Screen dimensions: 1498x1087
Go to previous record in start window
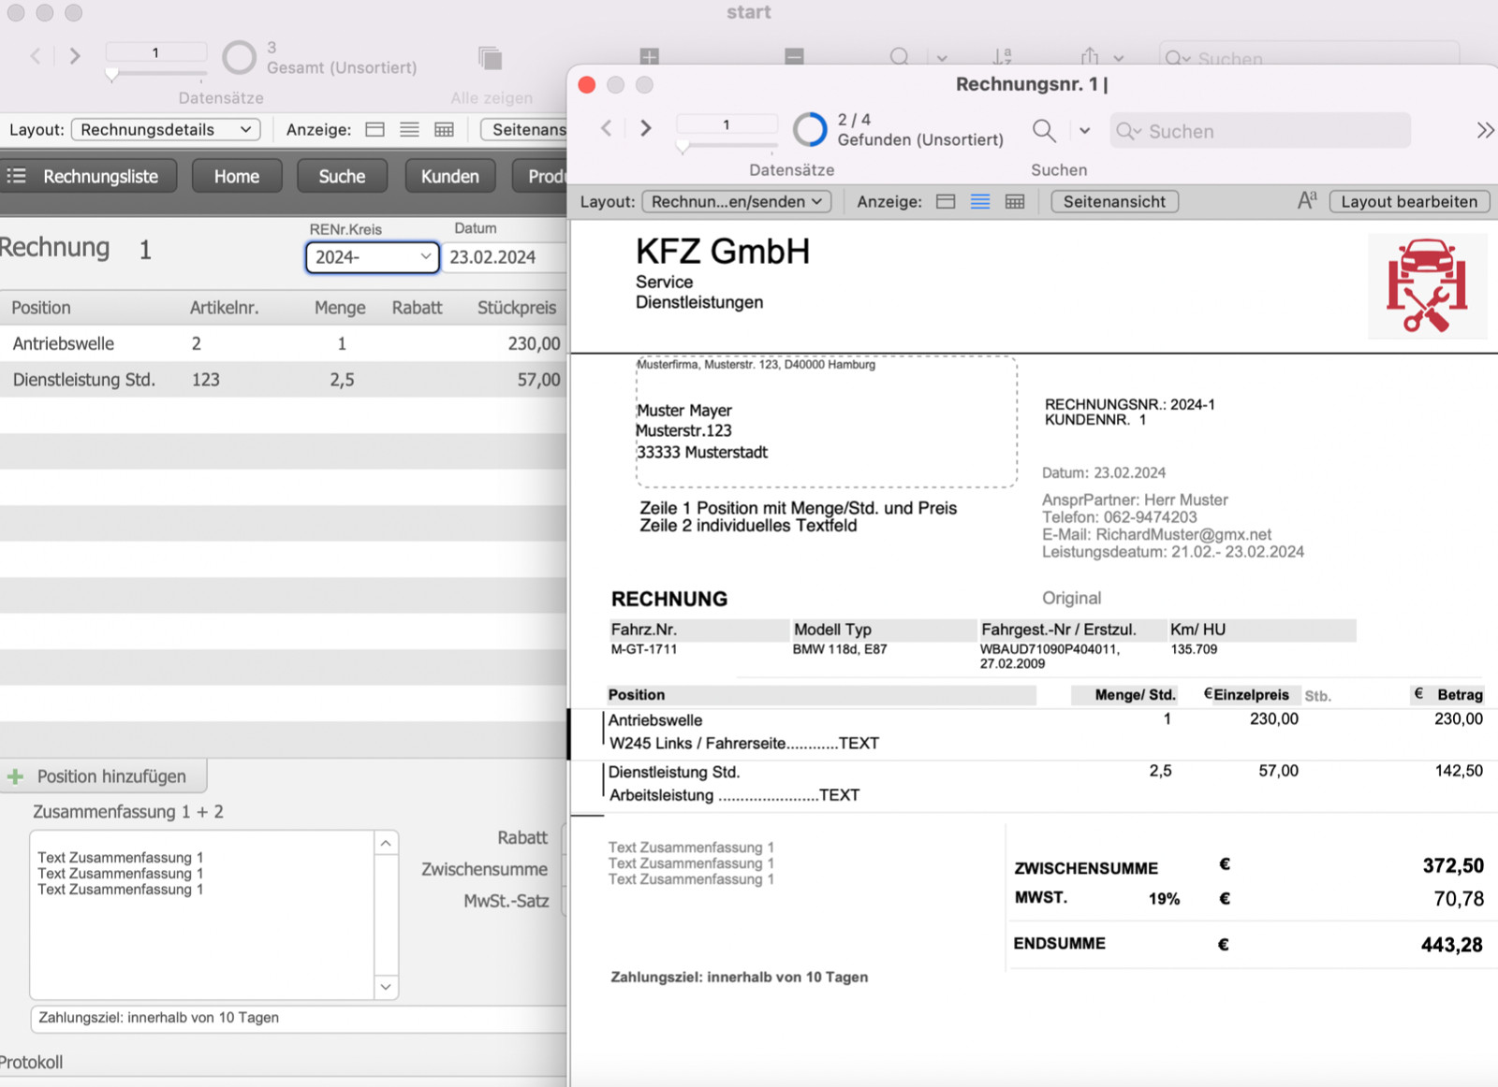tap(36, 56)
